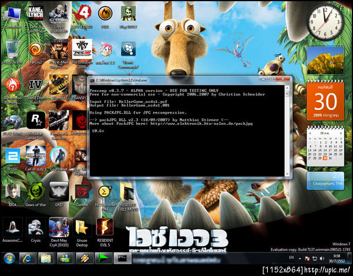The width and height of the screenshot is (353, 276).
Task: Select day 15 in month calendar gadget
Action: point(320,150)
